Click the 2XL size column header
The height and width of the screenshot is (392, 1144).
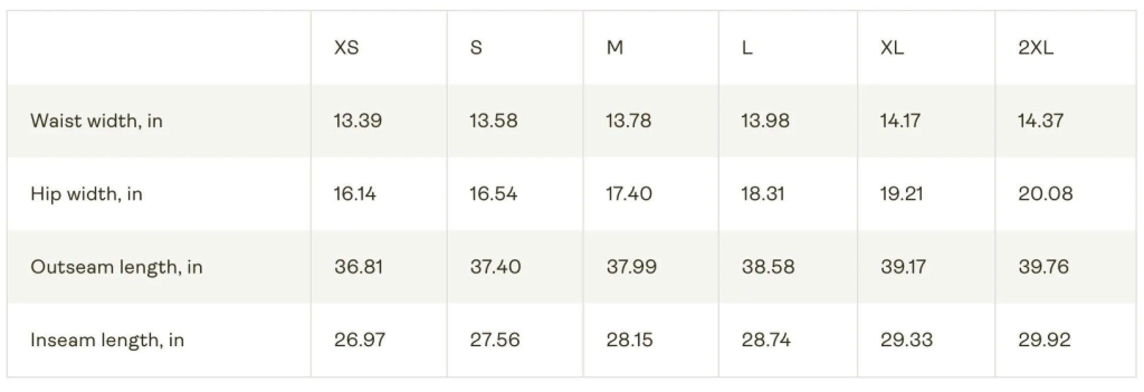[1035, 48]
